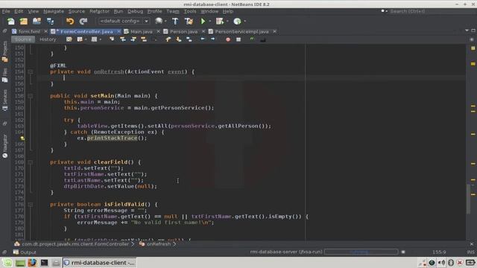Click the New Project toolbar icon
Screen dimensions: 477x268
[24, 21]
